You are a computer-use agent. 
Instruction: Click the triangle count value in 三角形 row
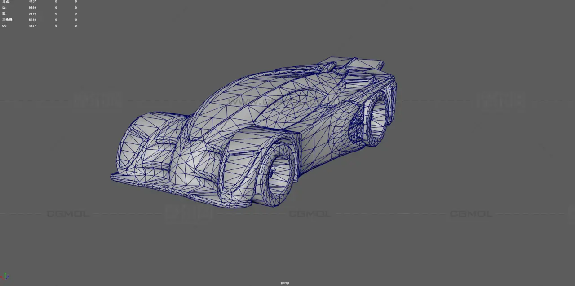[x=32, y=20]
